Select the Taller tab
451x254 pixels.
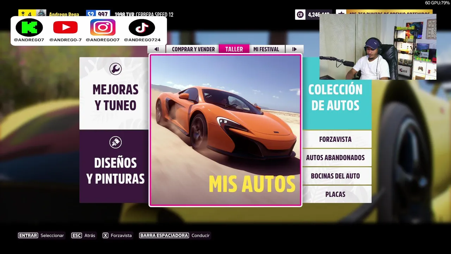[x=234, y=49]
